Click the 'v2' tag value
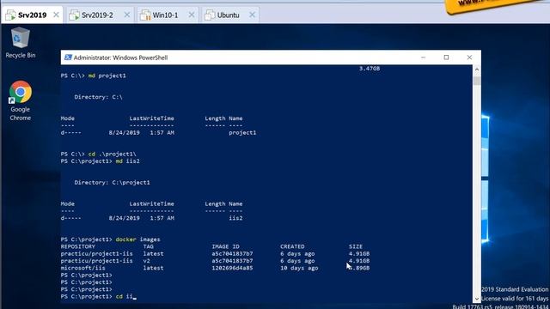This screenshot has height=309, width=550. (x=147, y=261)
